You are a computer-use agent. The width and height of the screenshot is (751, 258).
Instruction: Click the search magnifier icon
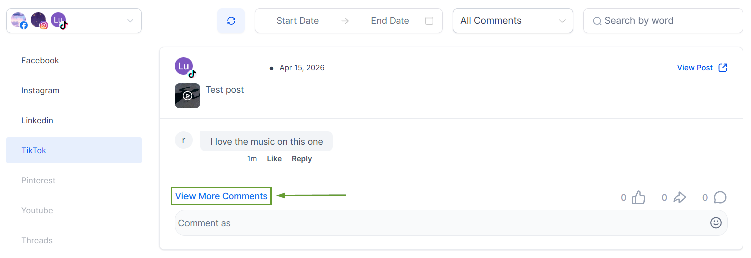point(597,21)
